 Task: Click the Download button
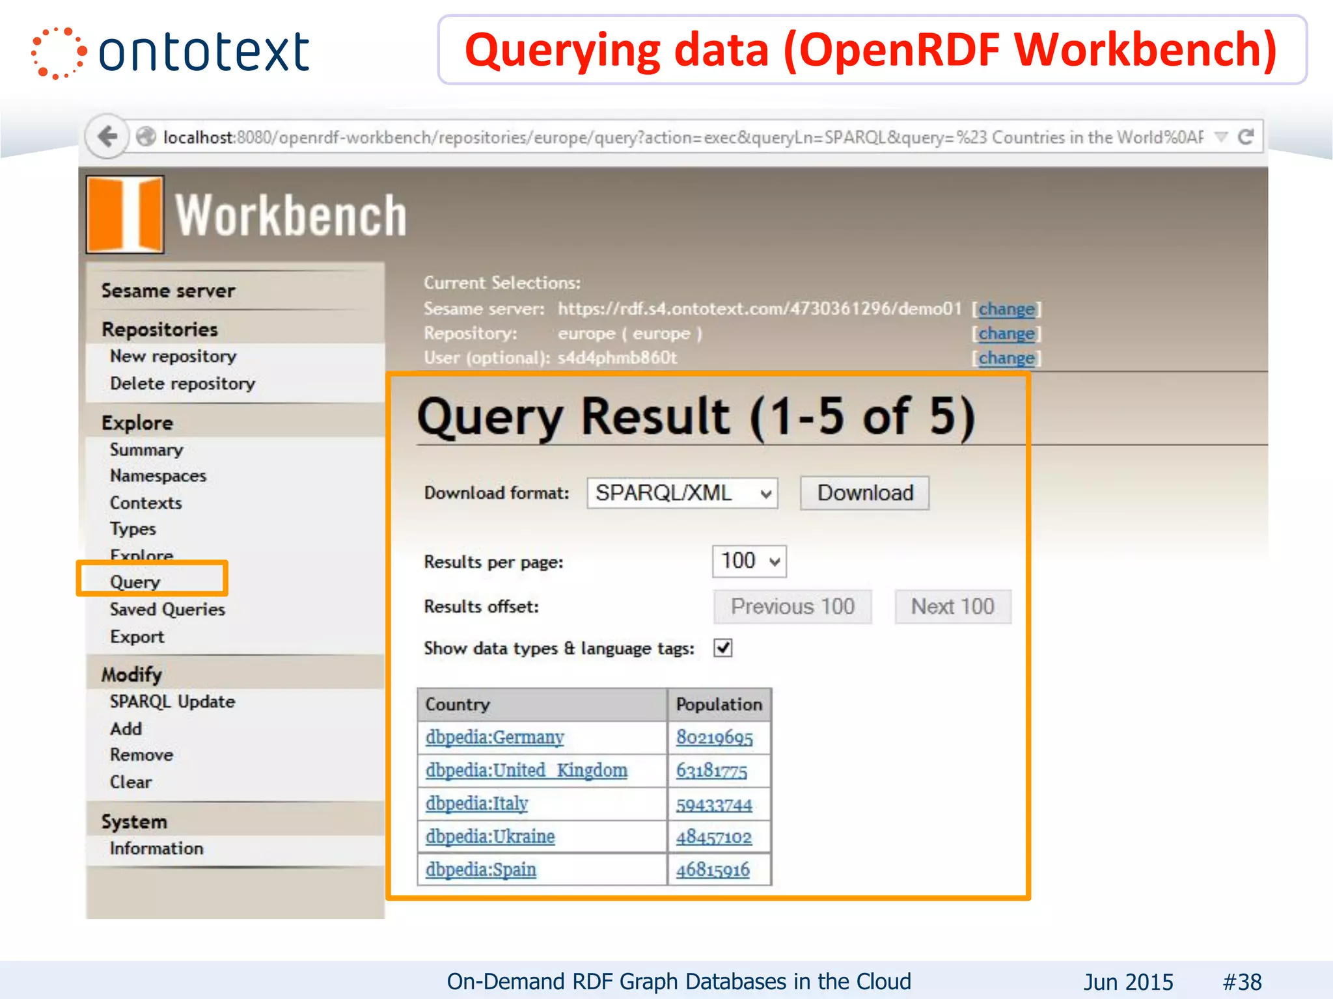coord(864,493)
